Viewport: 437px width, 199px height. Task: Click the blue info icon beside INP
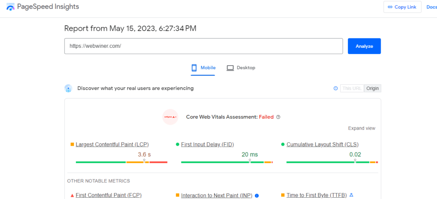tap(257, 196)
